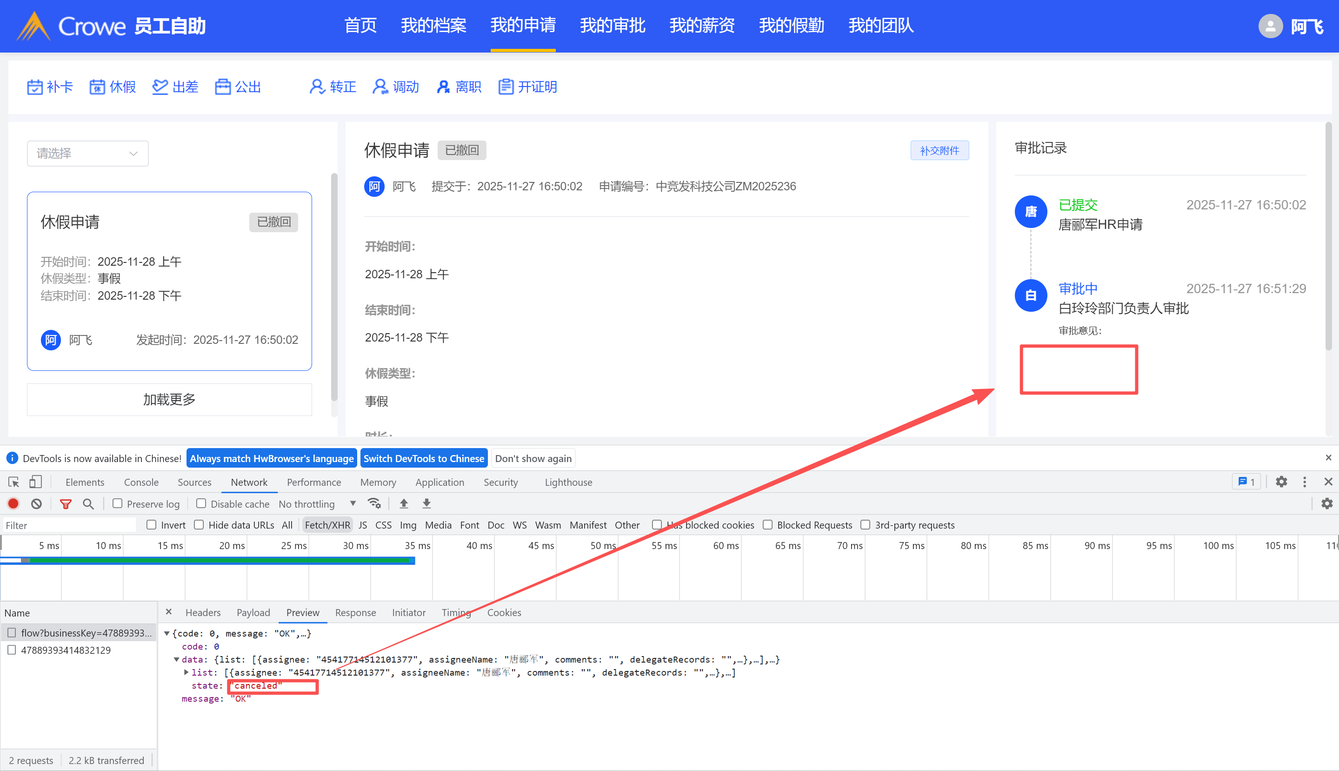Click the DevTools inspect element icon
1339x771 pixels.
click(14, 482)
